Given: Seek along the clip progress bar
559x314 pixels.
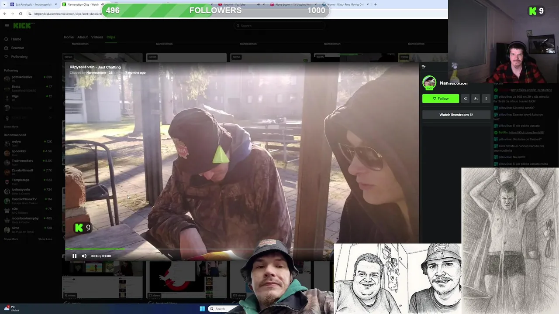Looking at the screenshot, I should pos(199,249).
